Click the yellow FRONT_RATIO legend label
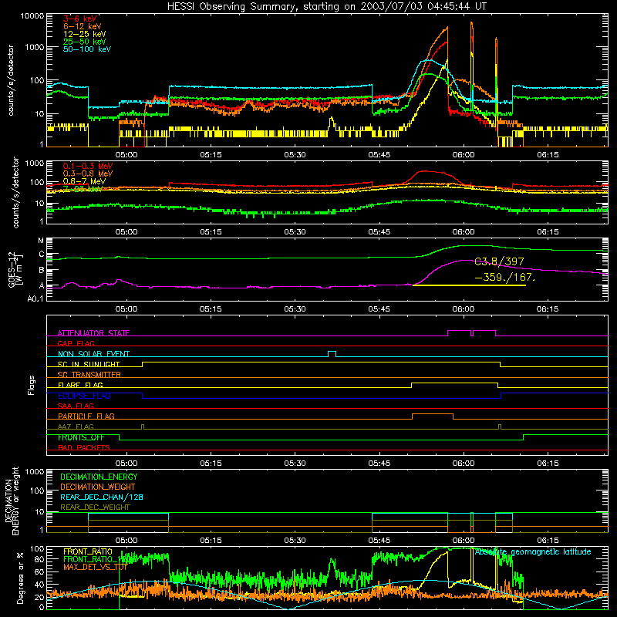 pos(88,551)
